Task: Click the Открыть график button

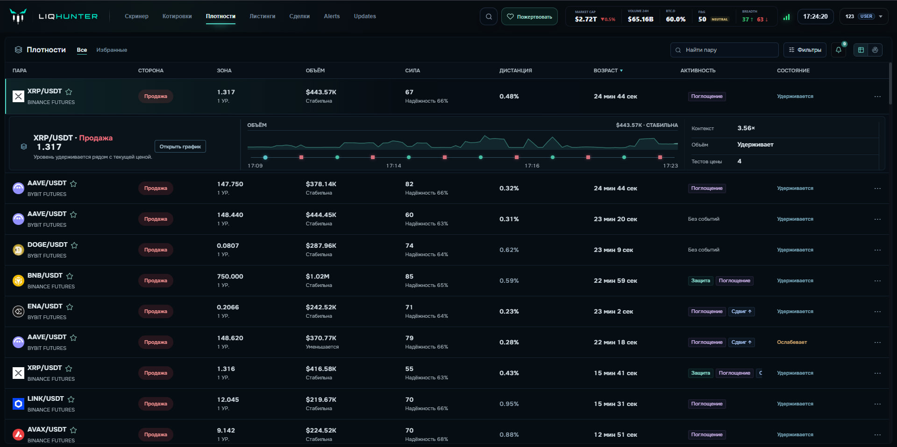Action: (x=180, y=147)
